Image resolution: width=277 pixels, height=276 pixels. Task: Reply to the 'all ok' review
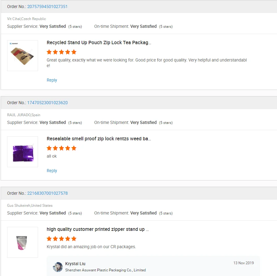pos(52,171)
